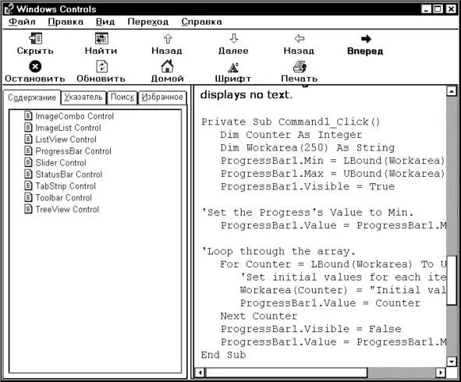Stop loading with the Остановить icon
Viewport: 461px width, 382px height.
pyautogui.click(x=35, y=66)
